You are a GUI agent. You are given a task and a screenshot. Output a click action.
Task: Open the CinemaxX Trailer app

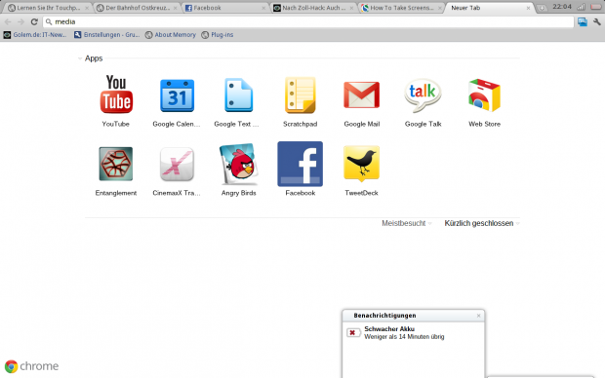pyautogui.click(x=177, y=164)
